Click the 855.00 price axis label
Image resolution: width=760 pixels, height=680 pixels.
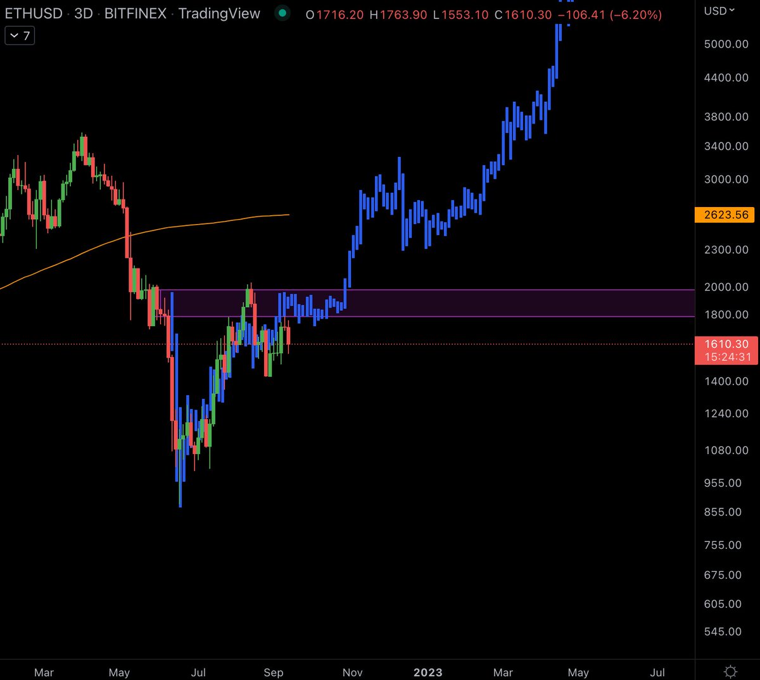pyautogui.click(x=723, y=512)
